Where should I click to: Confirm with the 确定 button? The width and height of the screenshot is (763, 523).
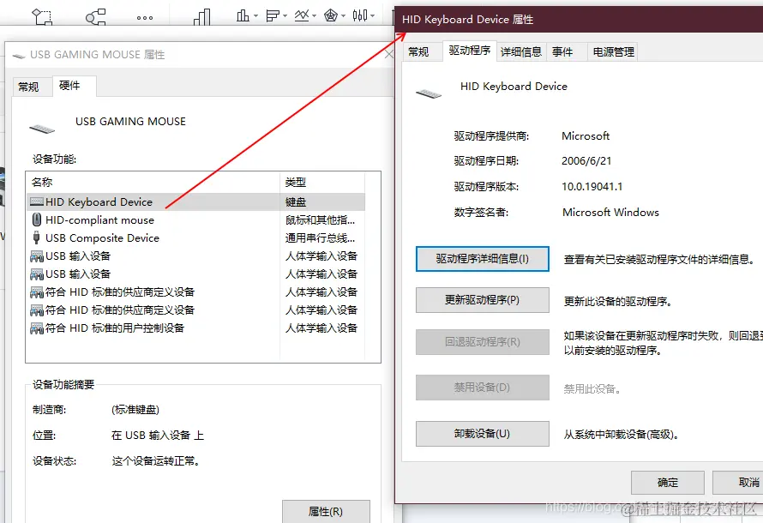tap(668, 483)
